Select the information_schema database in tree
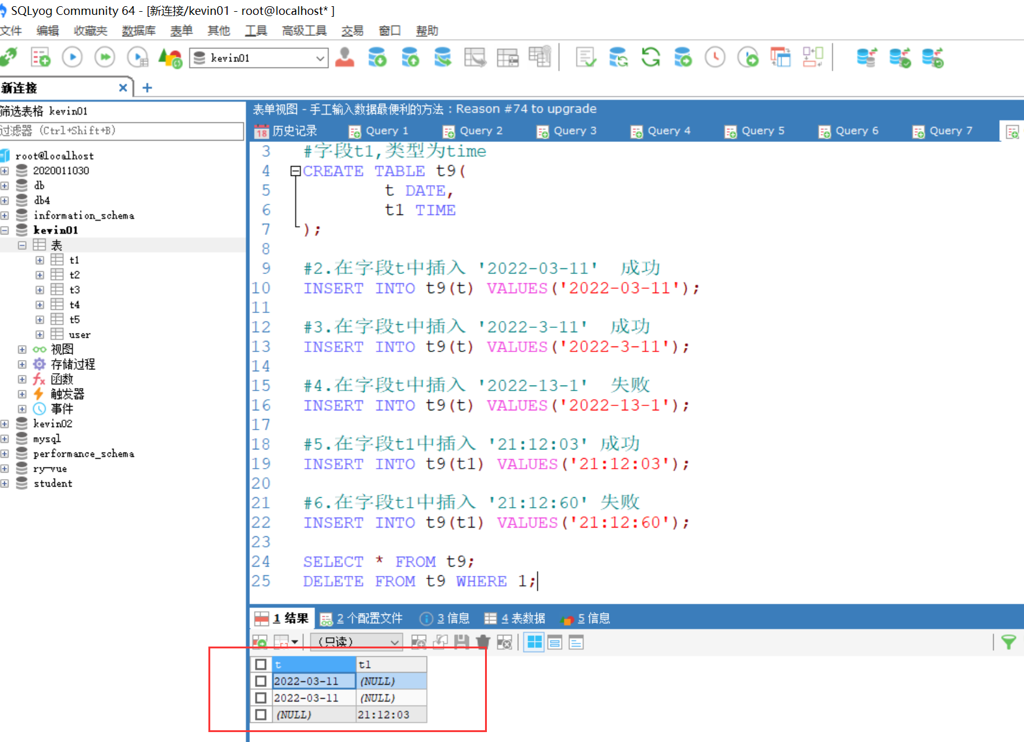Screen dimensions: 1024x742 pyautogui.click(x=84, y=215)
